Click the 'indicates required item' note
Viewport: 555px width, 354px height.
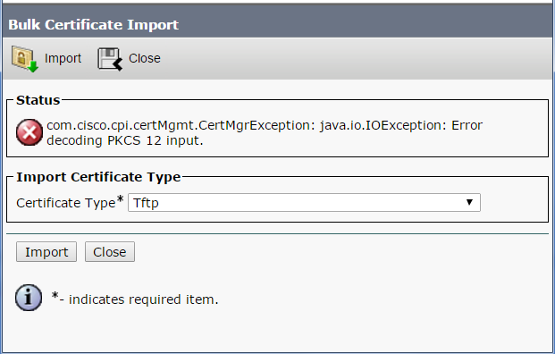click(x=143, y=299)
